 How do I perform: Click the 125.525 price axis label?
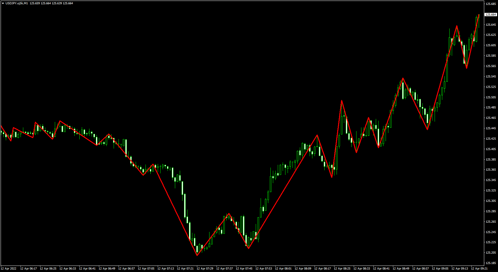pos(491,87)
